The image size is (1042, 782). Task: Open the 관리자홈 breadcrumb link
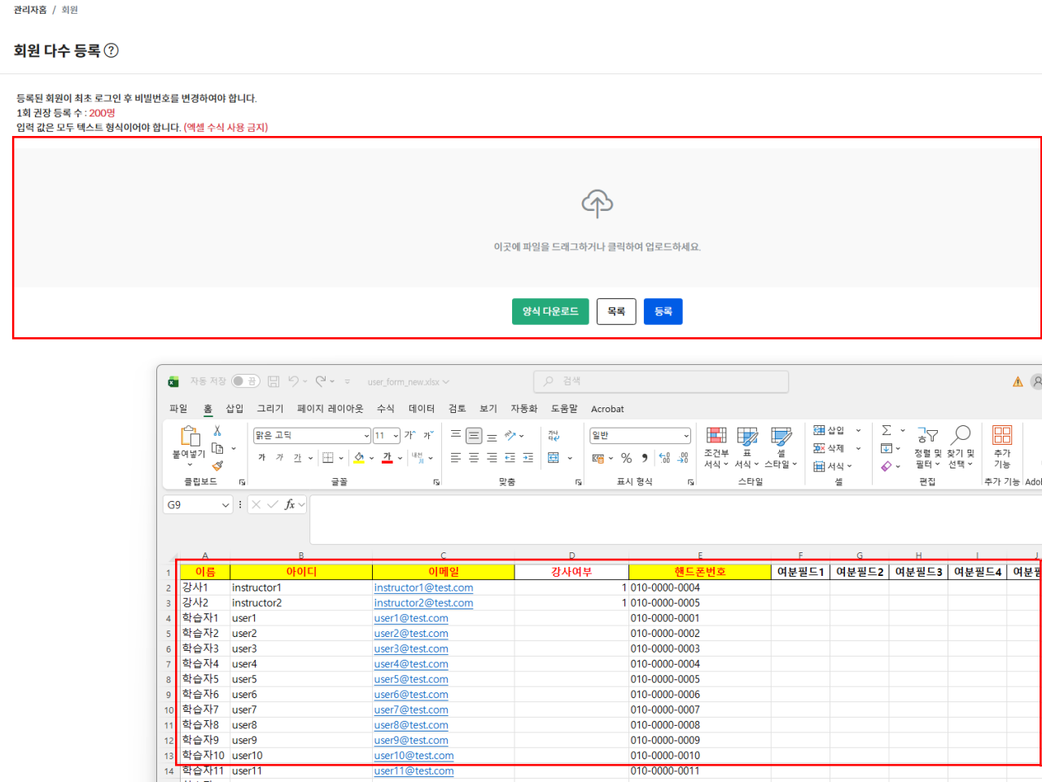[x=30, y=10]
